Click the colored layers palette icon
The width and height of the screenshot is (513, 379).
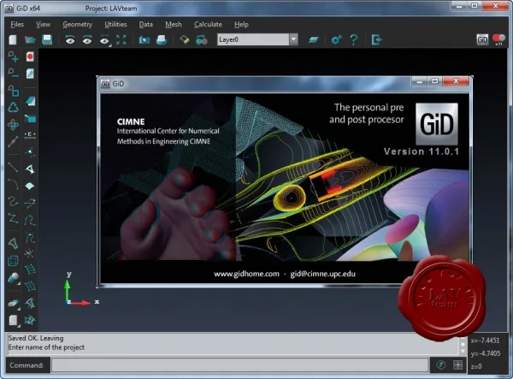[x=185, y=40]
